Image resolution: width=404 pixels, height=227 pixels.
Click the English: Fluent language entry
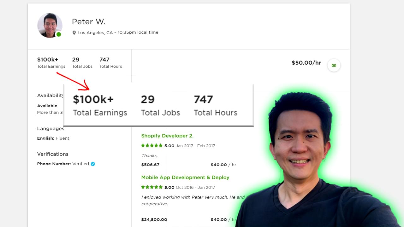click(53, 138)
